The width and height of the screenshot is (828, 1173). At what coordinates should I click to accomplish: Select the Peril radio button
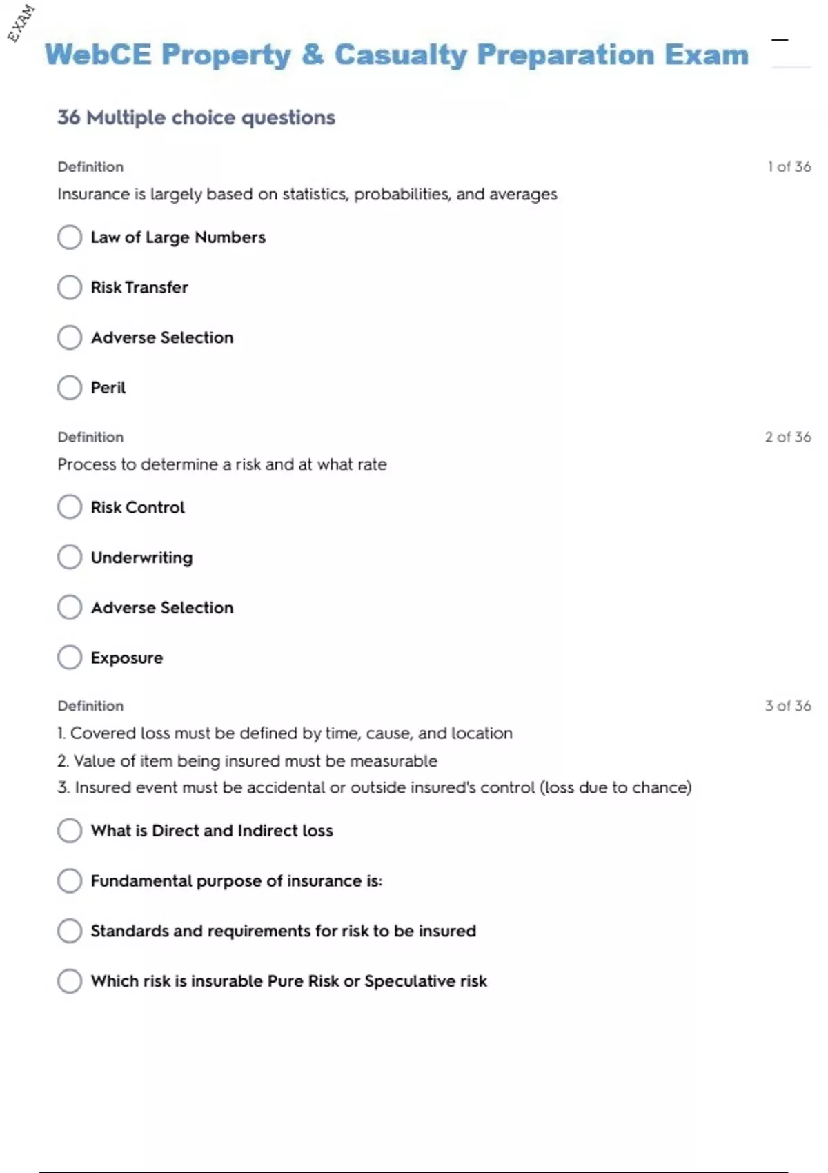click(70, 388)
